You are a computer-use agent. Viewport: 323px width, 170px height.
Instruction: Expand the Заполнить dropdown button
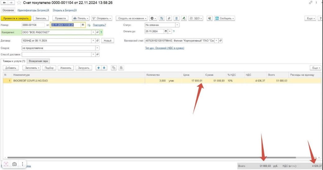(x=32, y=68)
